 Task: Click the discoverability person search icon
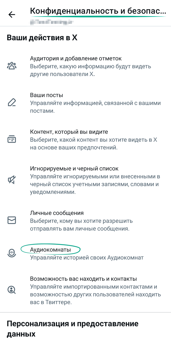[12, 290]
